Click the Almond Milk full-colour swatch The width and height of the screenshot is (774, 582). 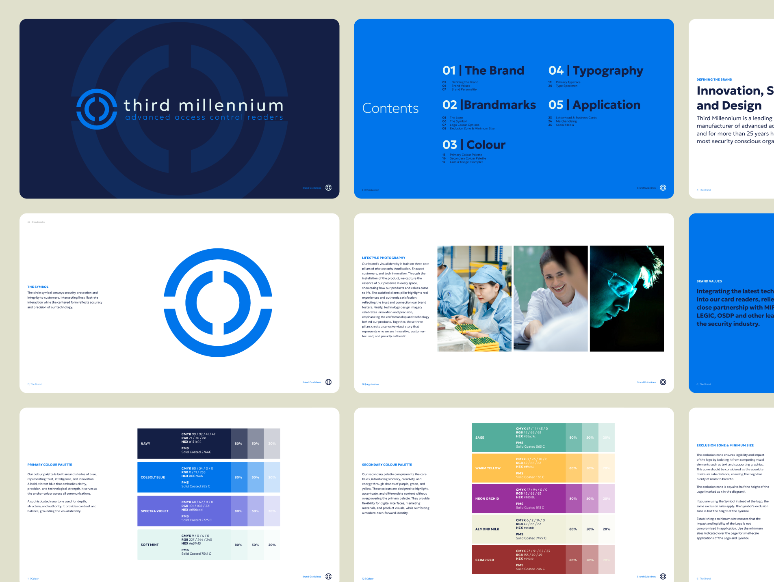pos(519,529)
